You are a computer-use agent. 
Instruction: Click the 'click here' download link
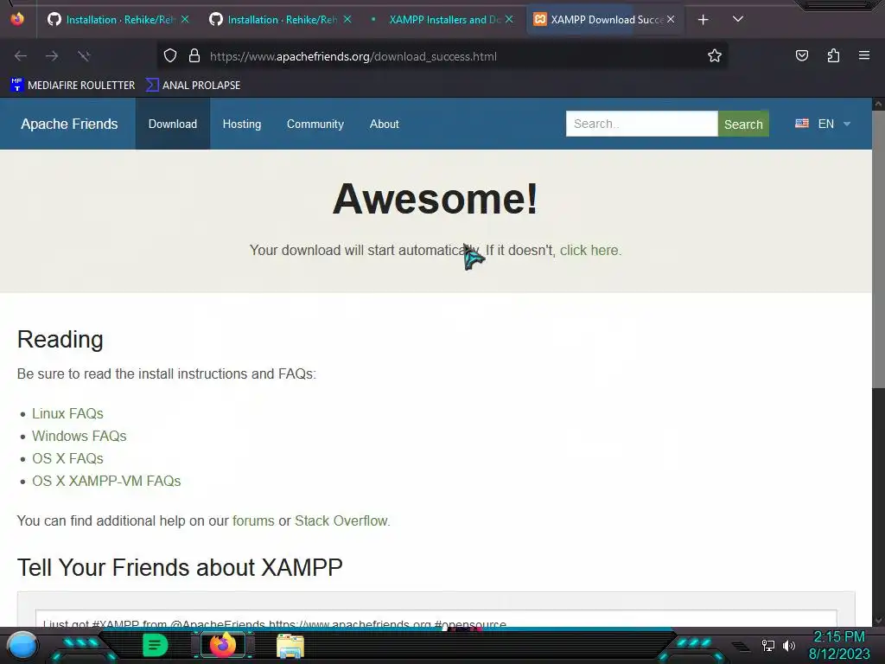pyautogui.click(x=589, y=250)
